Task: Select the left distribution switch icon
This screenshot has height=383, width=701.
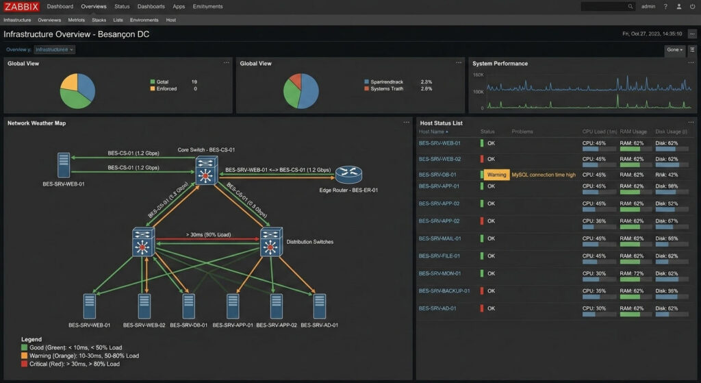Action: [144, 242]
